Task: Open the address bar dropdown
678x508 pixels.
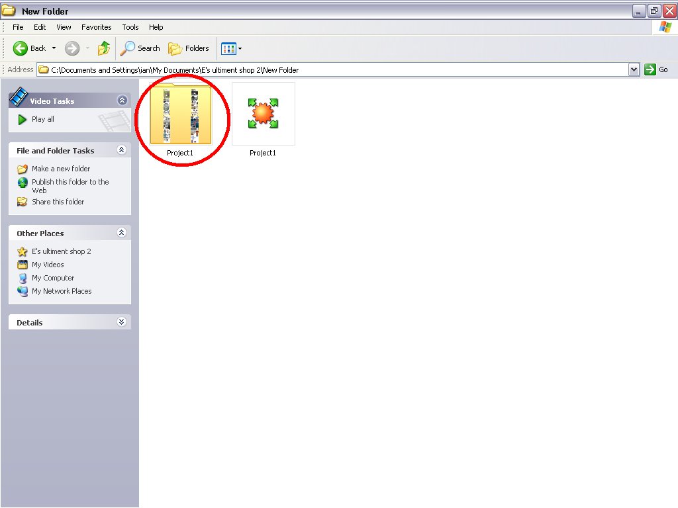Action: (x=634, y=69)
